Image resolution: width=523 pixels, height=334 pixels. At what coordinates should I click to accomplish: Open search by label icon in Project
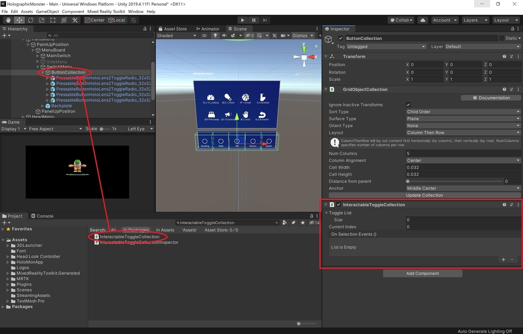click(x=293, y=222)
